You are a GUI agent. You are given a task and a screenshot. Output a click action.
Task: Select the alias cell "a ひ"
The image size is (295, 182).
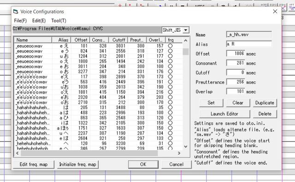point(64,117)
